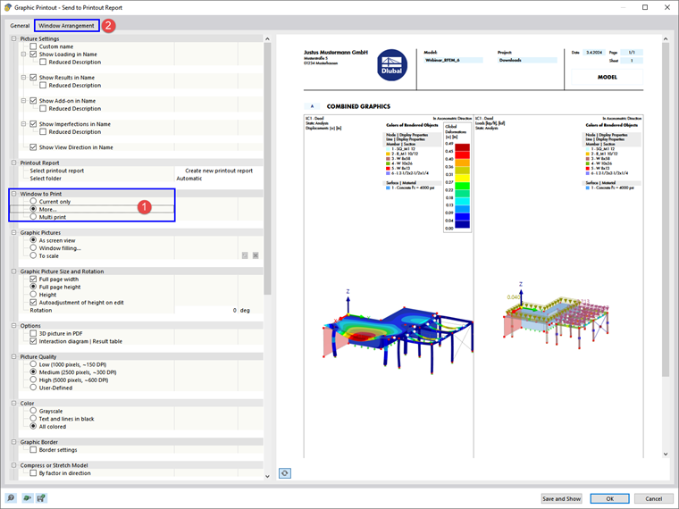Click the magnifier help icon at bottom left
This screenshot has height=509, width=679.
(11, 498)
